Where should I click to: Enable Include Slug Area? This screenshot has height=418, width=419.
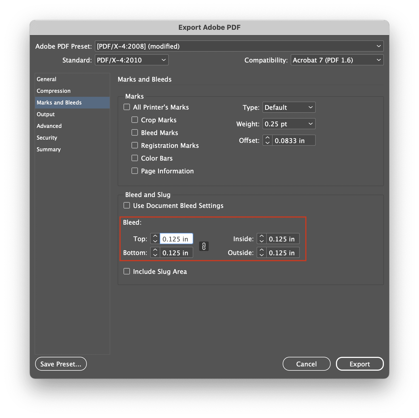[127, 271]
